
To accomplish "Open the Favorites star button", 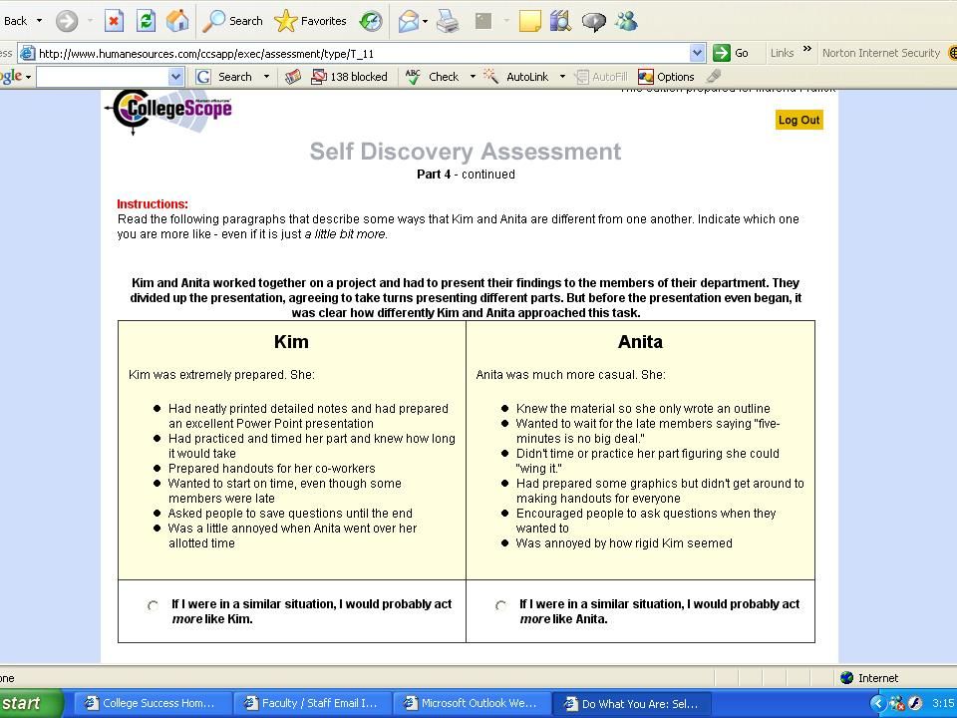I will coord(310,21).
